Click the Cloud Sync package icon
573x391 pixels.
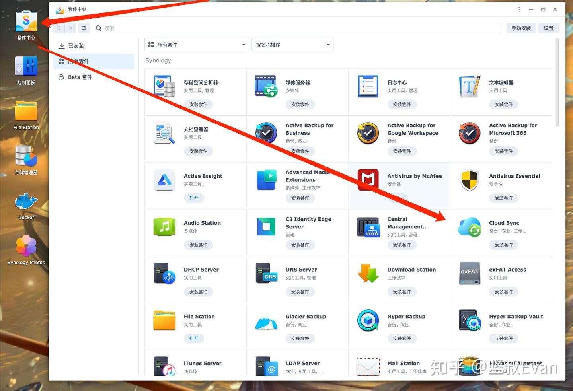[470, 227]
